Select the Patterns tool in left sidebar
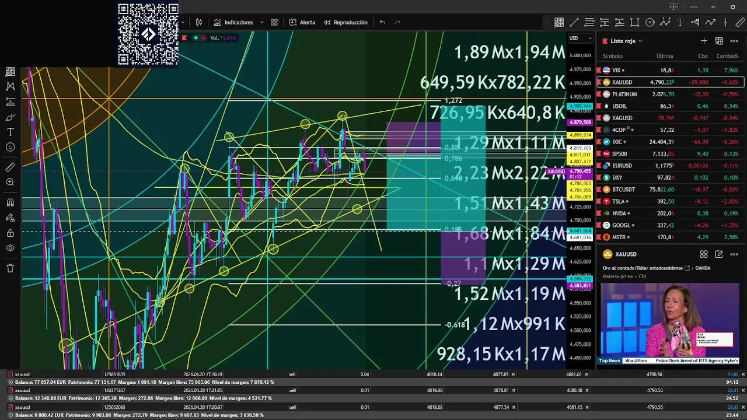Image resolution: width=747 pixels, height=420 pixels. 10,86
